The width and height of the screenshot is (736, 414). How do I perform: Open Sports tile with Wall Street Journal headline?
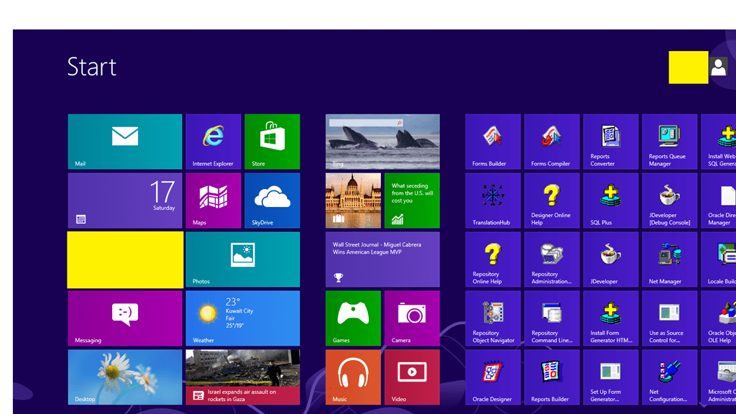pos(382,259)
